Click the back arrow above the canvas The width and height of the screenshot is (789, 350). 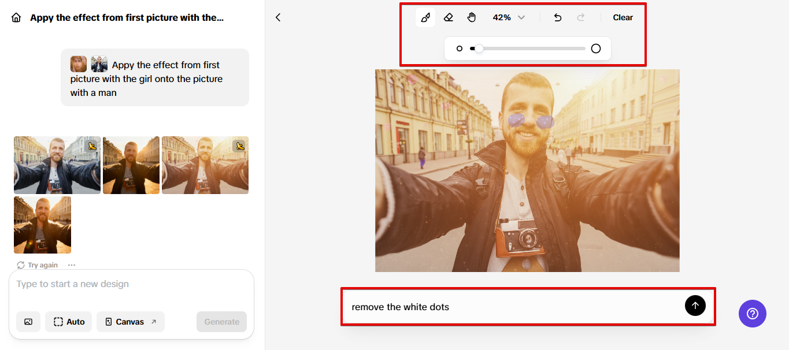(x=278, y=17)
